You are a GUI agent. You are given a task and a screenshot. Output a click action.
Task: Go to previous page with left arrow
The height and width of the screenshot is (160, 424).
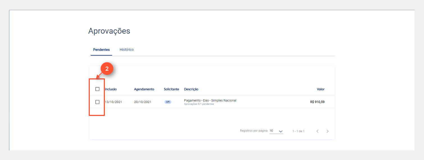pyautogui.click(x=317, y=131)
